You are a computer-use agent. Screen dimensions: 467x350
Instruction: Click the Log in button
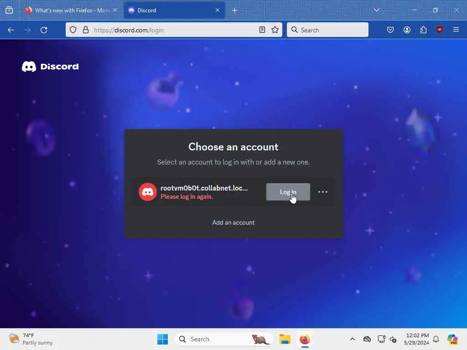288,192
